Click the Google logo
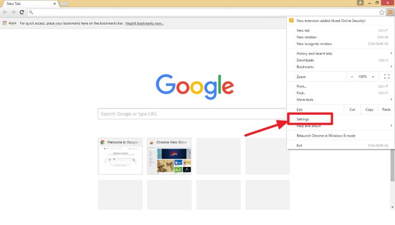The image size is (395, 225). pyautogui.click(x=195, y=87)
